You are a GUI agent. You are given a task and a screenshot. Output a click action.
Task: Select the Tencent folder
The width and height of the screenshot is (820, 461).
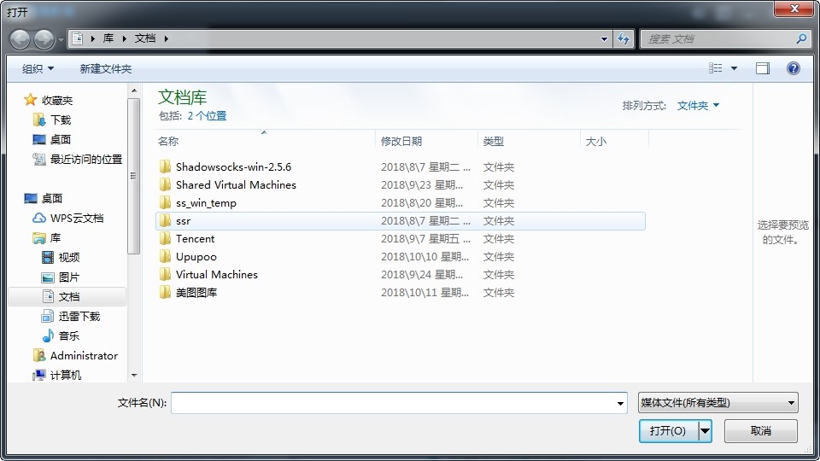click(401, 239)
